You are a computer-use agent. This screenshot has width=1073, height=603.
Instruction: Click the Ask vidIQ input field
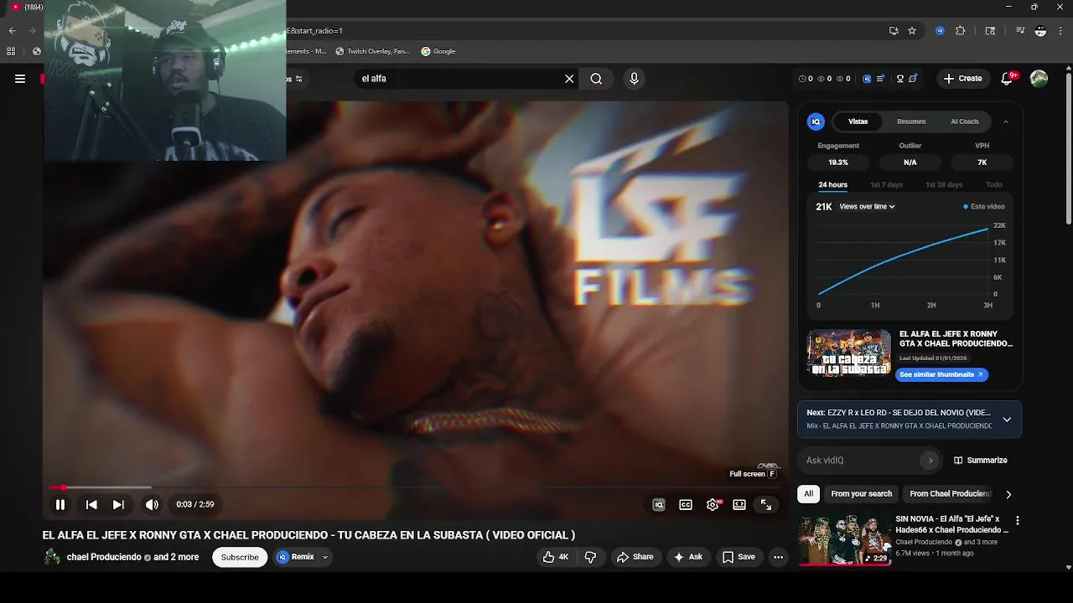[x=860, y=460]
